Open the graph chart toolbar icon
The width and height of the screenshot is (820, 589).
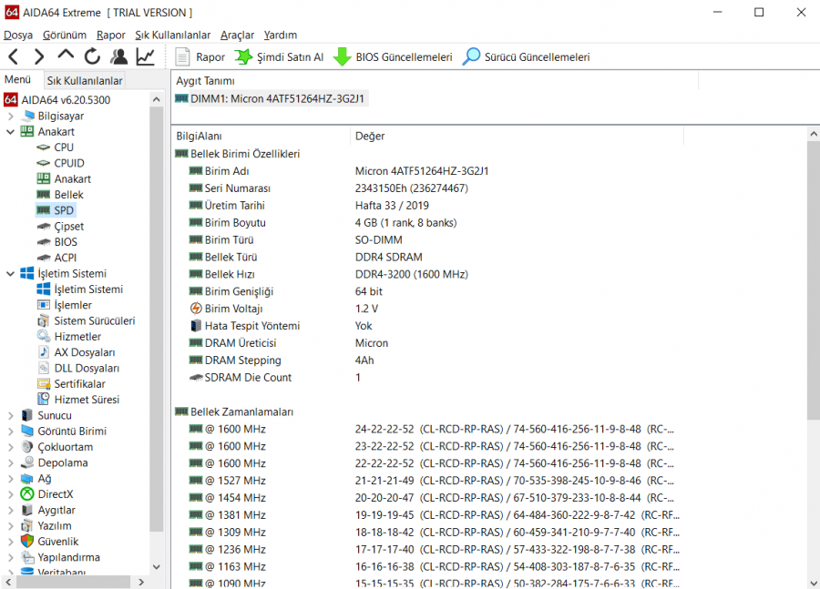click(146, 56)
